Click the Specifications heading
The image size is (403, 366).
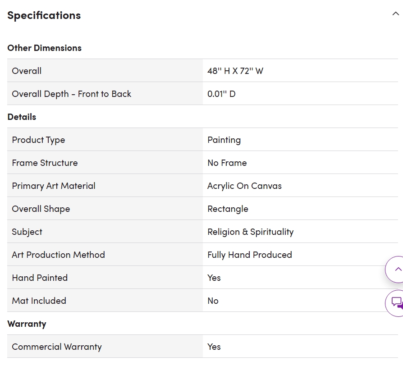pyautogui.click(x=44, y=15)
